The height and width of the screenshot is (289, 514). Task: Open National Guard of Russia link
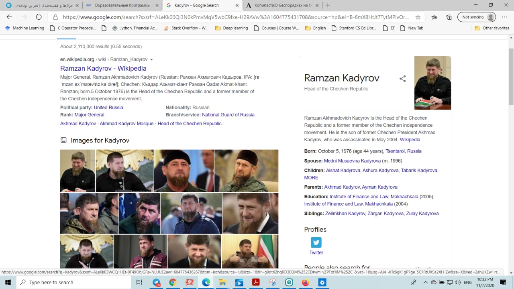click(x=228, y=115)
